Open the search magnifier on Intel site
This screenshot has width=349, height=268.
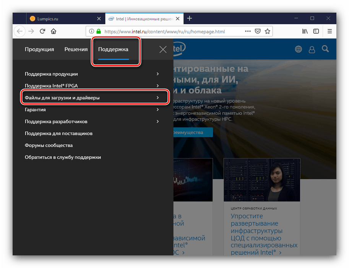pyautogui.click(x=325, y=49)
